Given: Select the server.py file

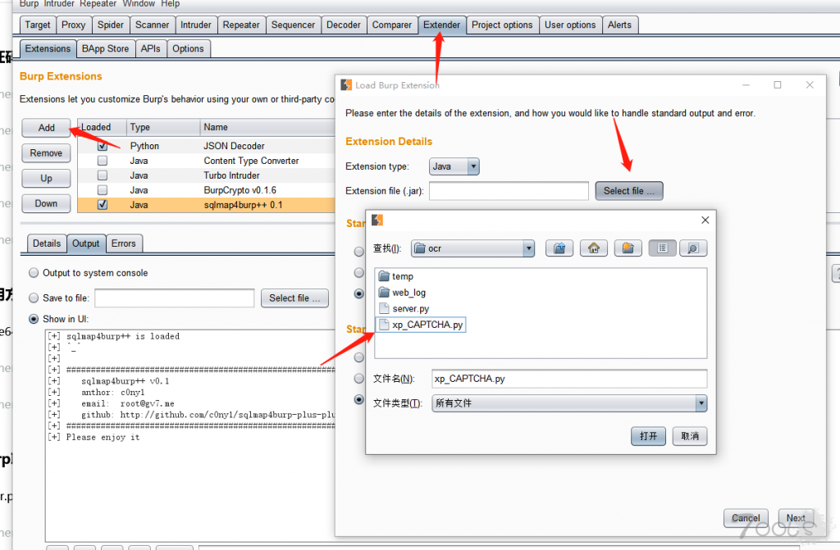Looking at the screenshot, I should [x=404, y=308].
